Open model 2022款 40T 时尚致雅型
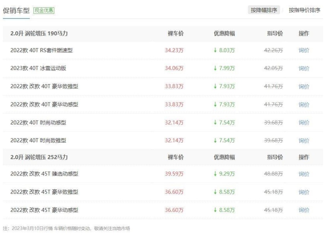The height and width of the screenshot is (235, 330). 38,140
